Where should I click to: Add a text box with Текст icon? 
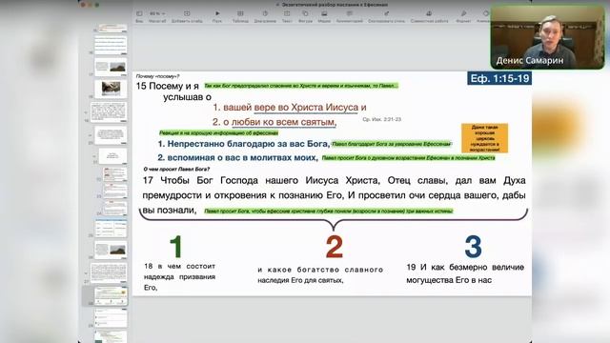[x=287, y=16]
